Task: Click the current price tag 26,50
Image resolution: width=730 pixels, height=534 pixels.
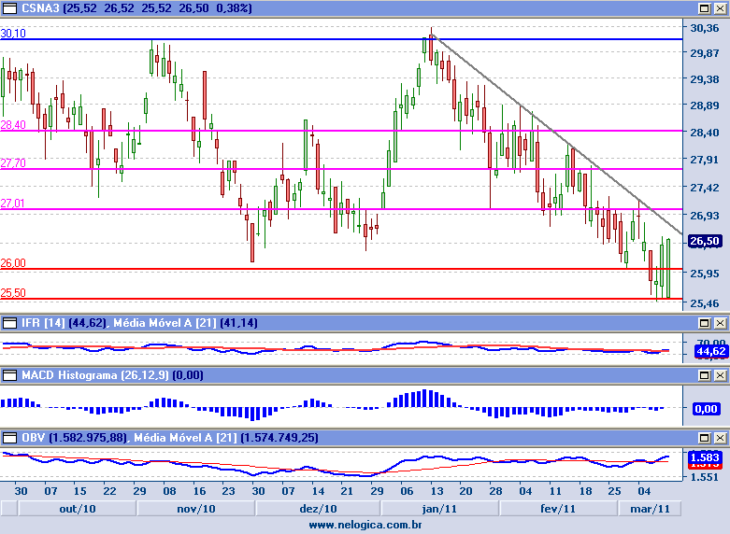Action: pyautogui.click(x=704, y=241)
